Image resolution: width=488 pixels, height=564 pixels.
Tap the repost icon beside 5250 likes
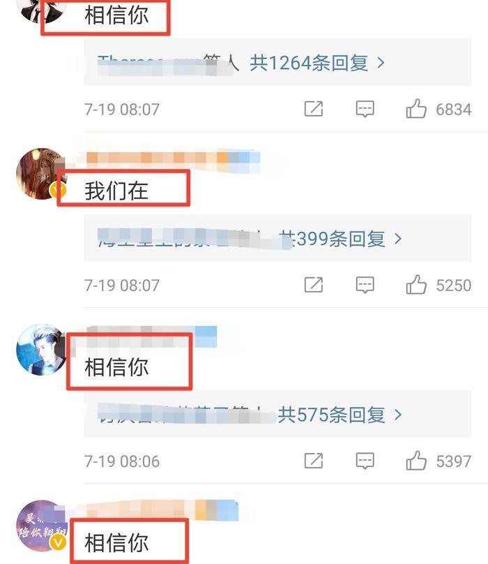click(313, 285)
